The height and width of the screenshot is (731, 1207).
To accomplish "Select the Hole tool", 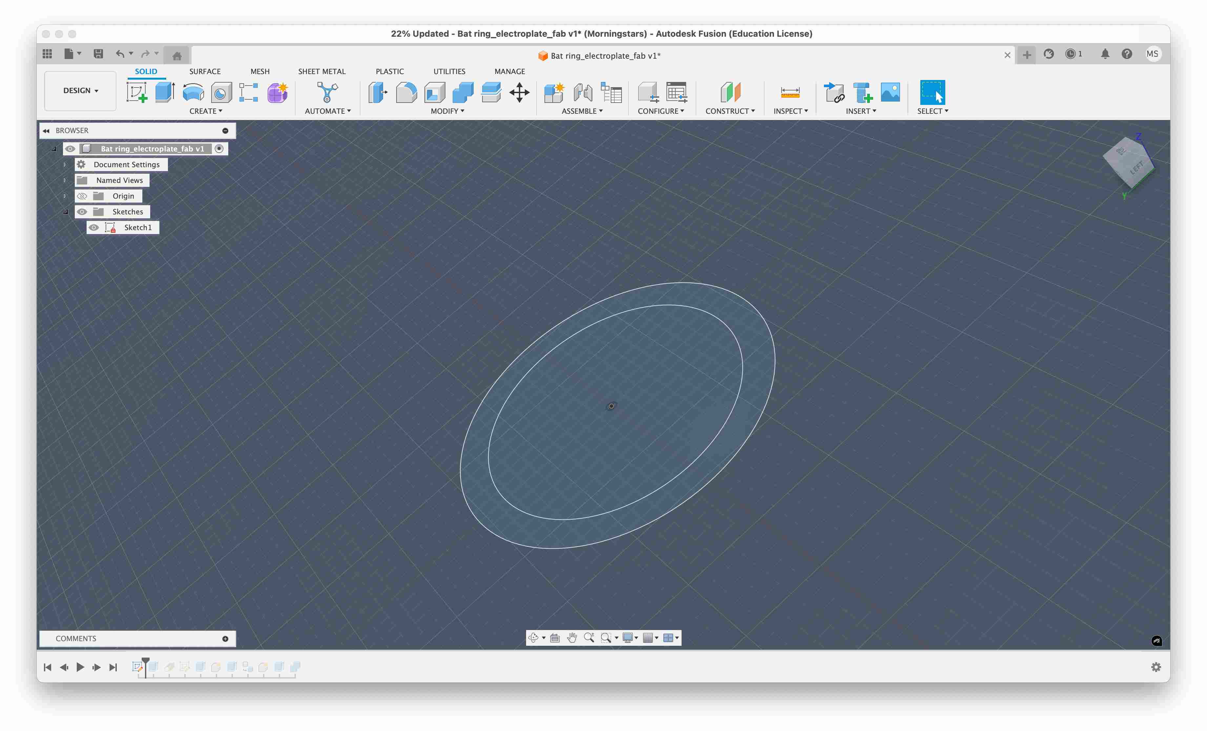I will tap(221, 92).
